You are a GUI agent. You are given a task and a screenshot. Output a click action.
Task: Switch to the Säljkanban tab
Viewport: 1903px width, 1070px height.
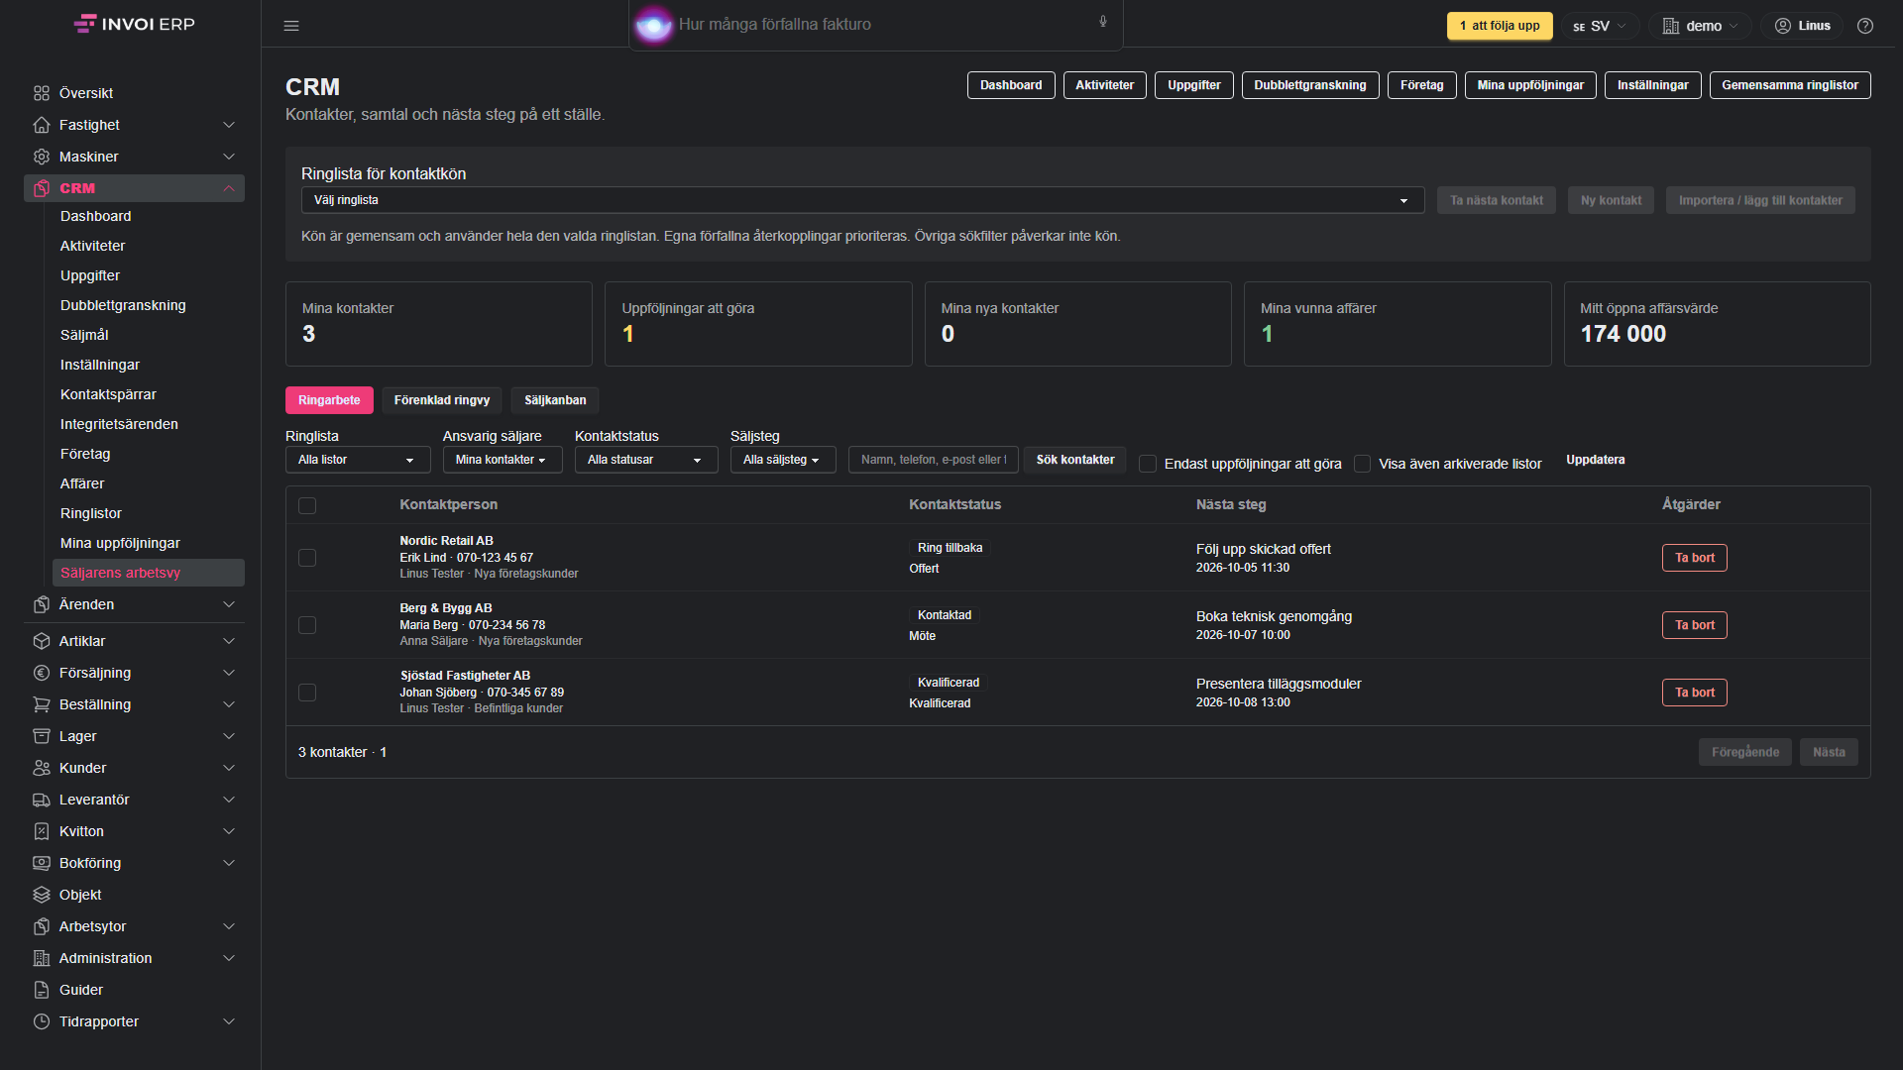pos(555,400)
